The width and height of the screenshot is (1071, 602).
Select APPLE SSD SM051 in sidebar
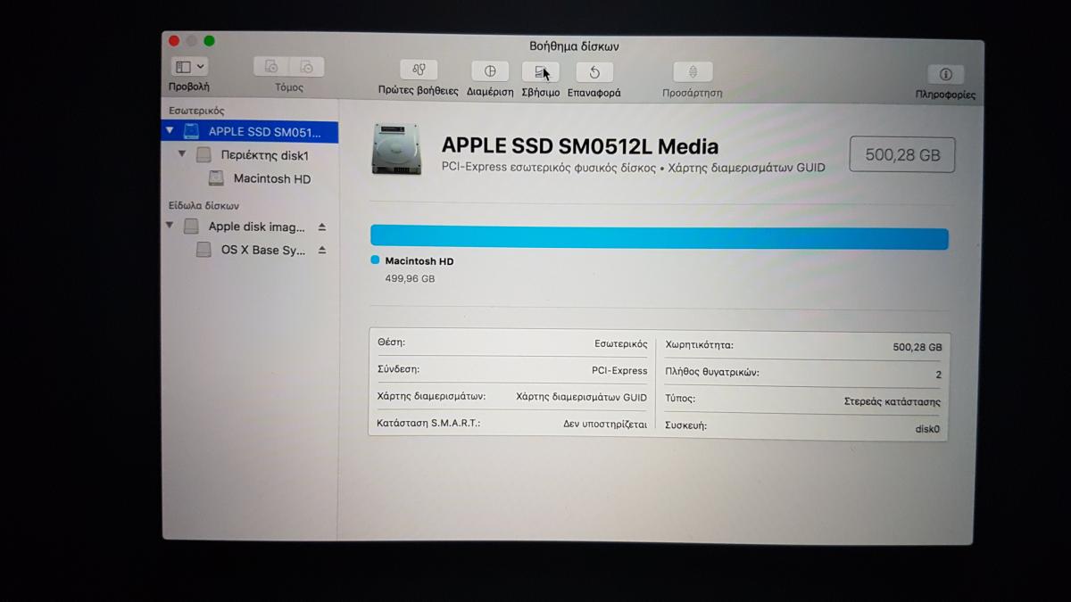pos(250,132)
